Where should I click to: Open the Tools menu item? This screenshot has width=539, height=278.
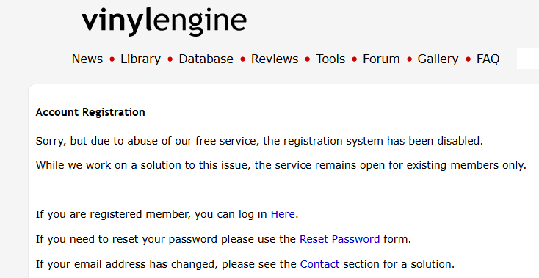click(x=330, y=59)
